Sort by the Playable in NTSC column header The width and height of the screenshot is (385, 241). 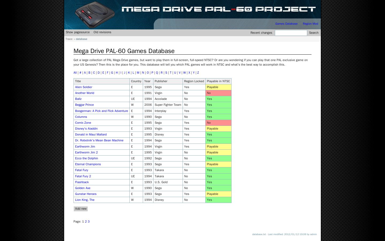coord(218,81)
